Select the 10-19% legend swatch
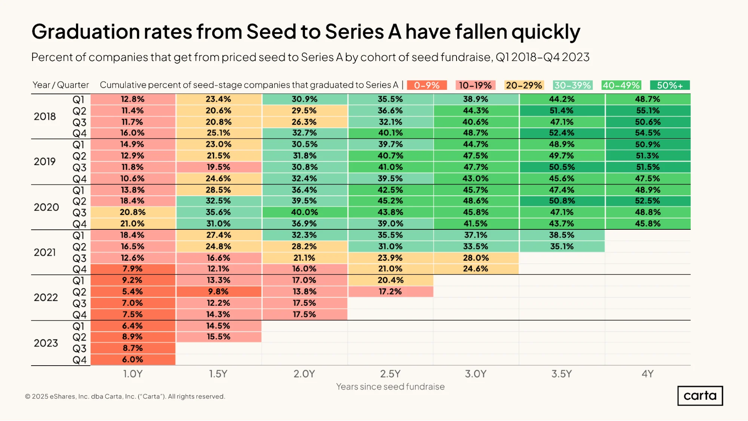This screenshot has height=421, width=748. tap(475, 85)
